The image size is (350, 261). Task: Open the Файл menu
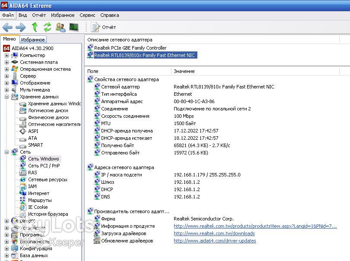coord(8,15)
